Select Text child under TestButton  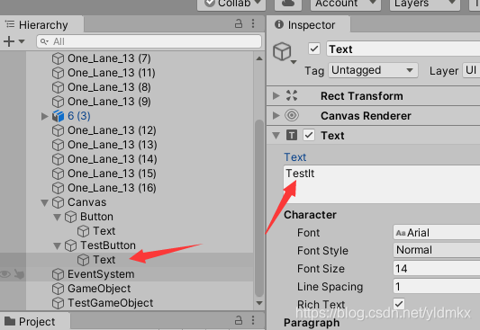point(104,260)
